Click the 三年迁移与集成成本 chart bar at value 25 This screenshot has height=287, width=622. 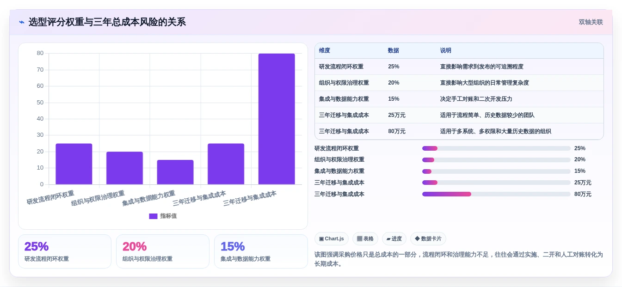pos(226,164)
